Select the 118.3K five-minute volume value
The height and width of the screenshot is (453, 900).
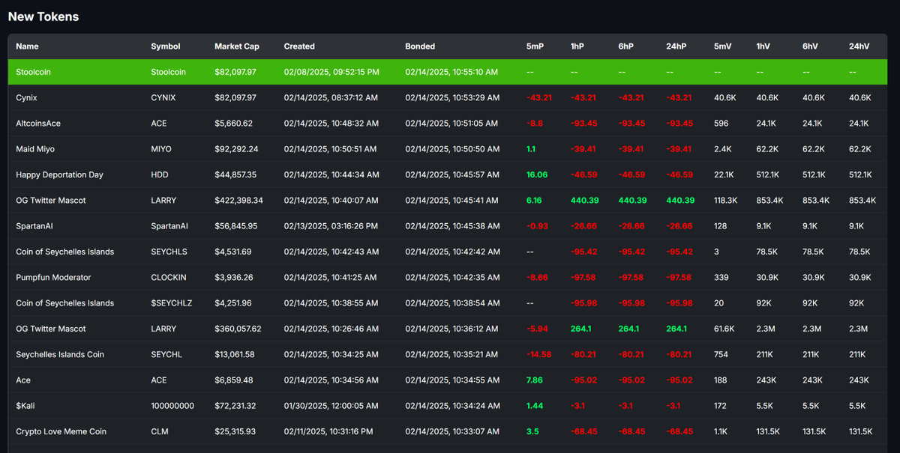[x=726, y=201]
